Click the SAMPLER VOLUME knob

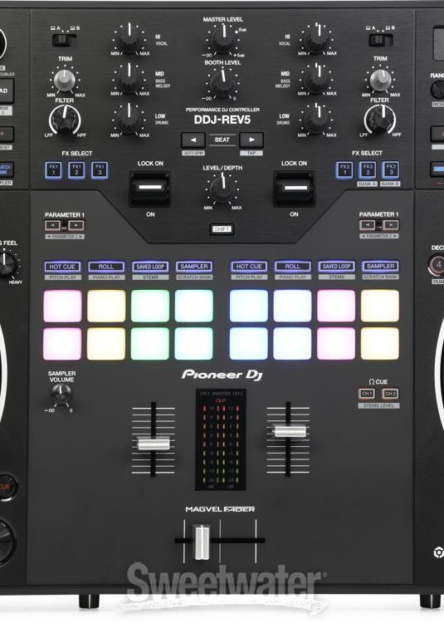click(x=61, y=393)
